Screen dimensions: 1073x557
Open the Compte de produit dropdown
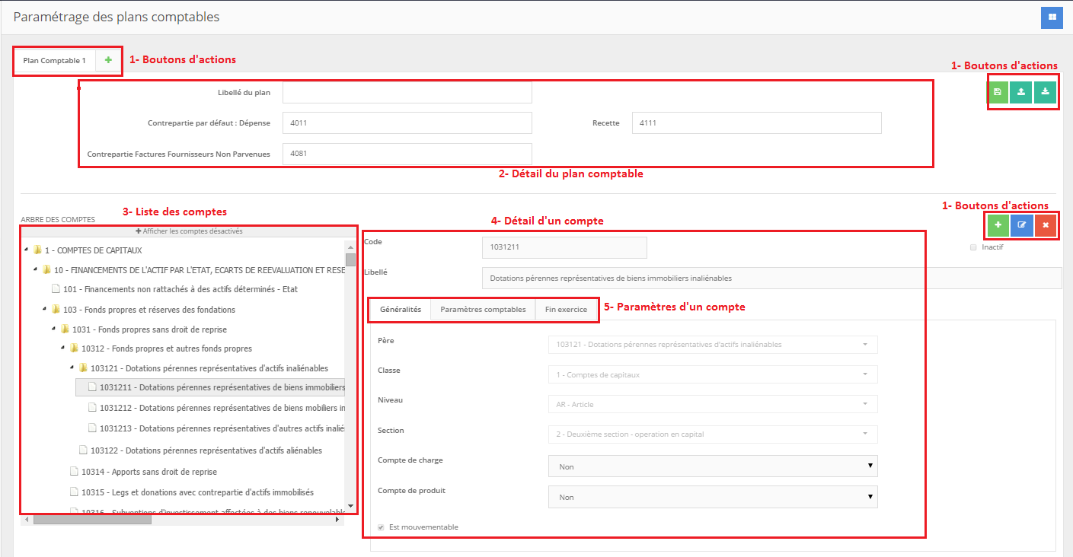[713, 497]
